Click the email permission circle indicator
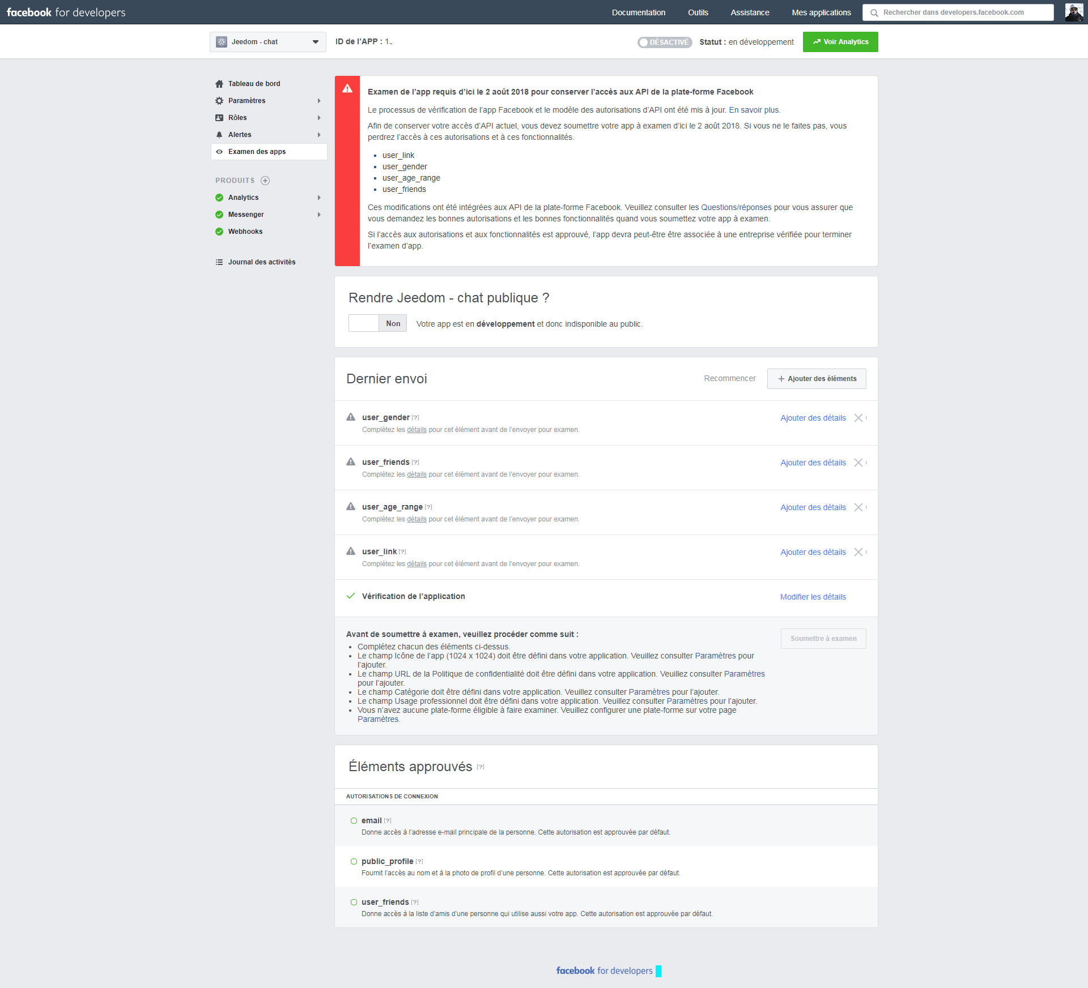 click(354, 820)
